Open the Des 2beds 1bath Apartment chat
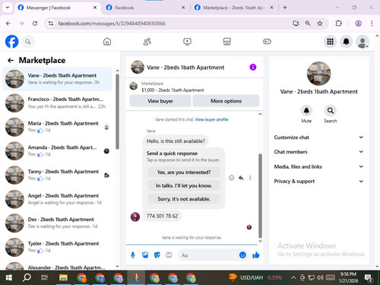 (57, 223)
